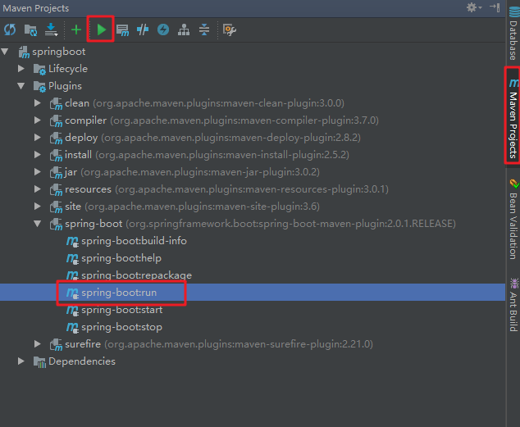Open the gear options menu in header
Viewport: 520px width, 427px height.
click(474, 7)
